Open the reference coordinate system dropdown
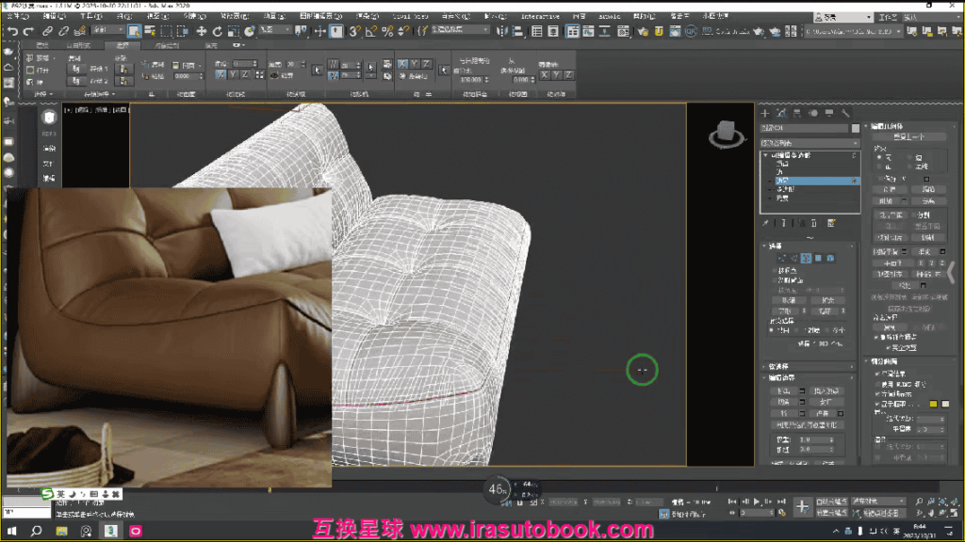965x542 pixels. (x=274, y=30)
